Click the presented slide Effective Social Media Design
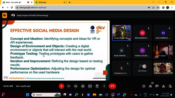The height and width of the screenshot is (98, 175). point(56,50)
